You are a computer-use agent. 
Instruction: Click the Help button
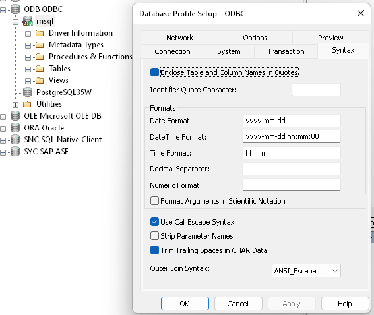(x=345, y=304)
